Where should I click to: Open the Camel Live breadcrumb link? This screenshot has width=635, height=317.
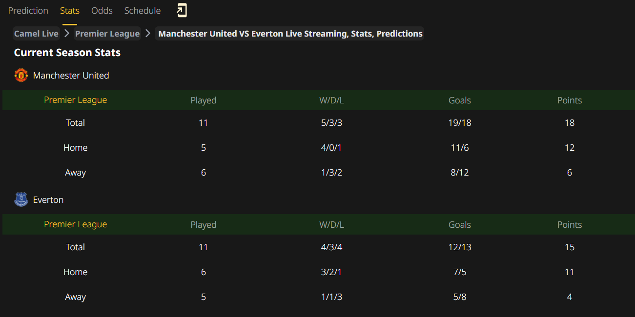pos(36,34)
